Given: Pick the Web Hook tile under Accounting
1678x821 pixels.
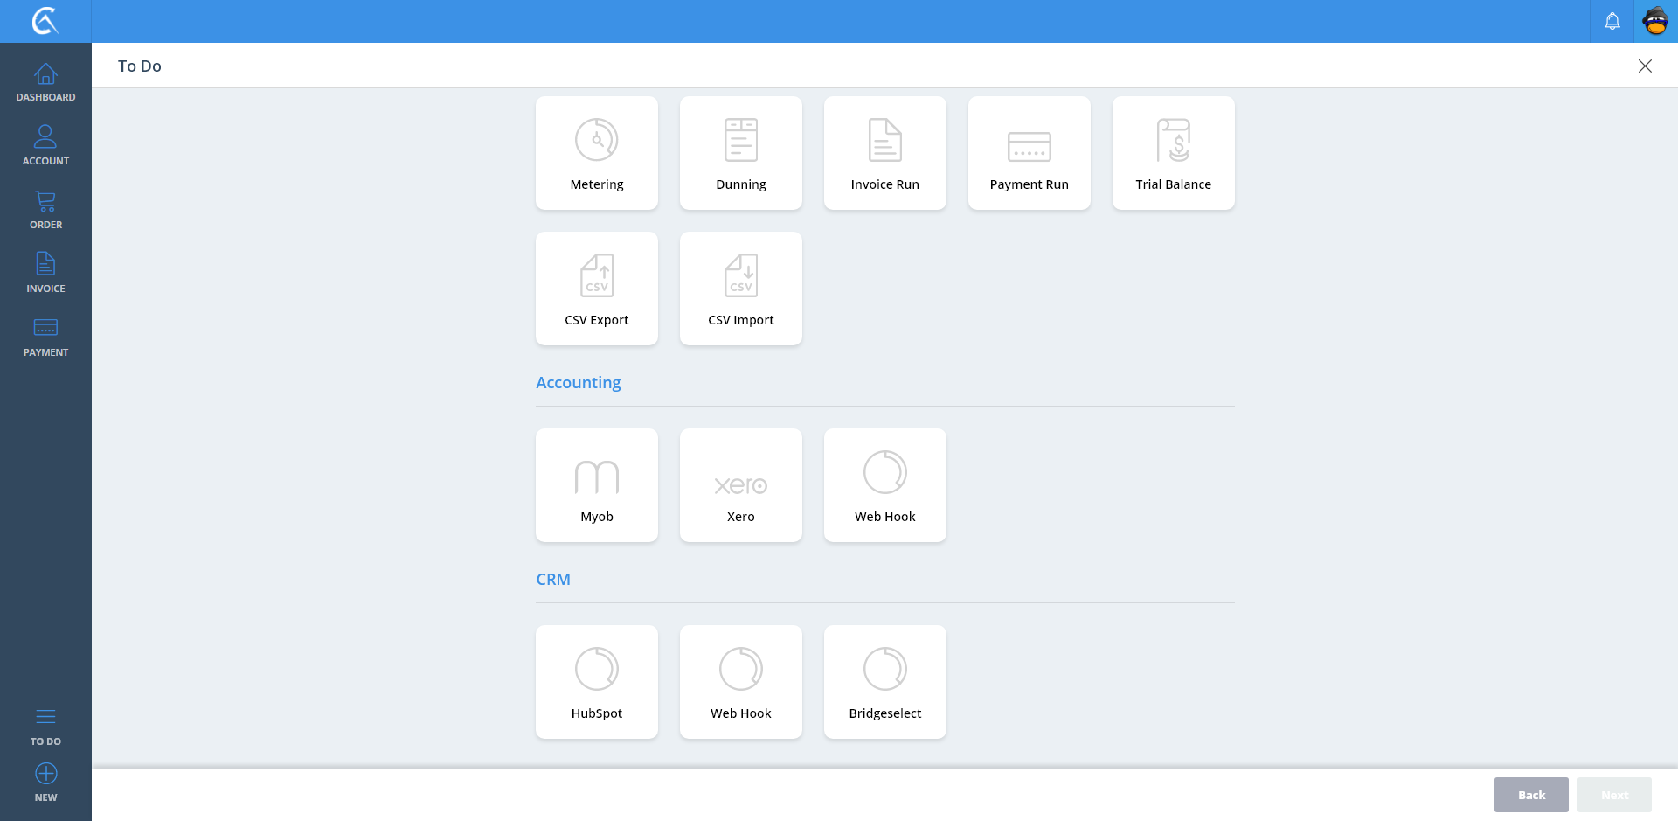Looking at the screenshot, I should pyautogui.click(x=884, y=485).
